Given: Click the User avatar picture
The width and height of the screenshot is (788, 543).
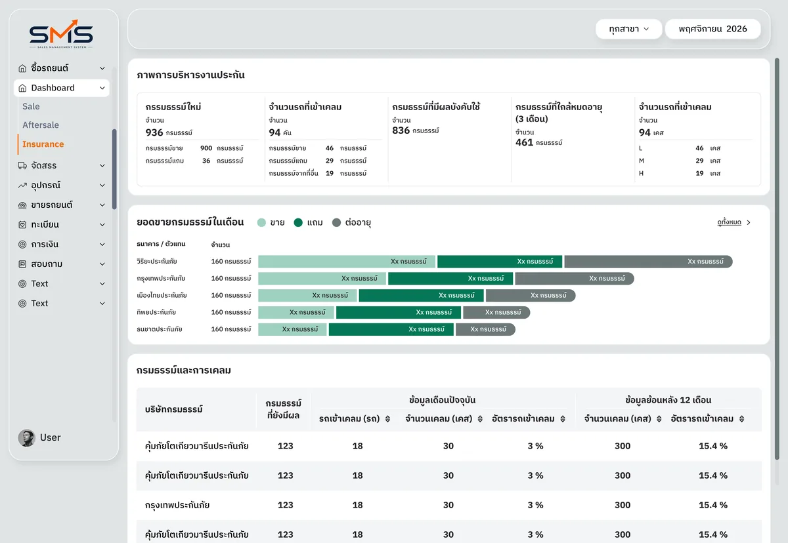Looking at the screenshot, I should pos(27,438).
